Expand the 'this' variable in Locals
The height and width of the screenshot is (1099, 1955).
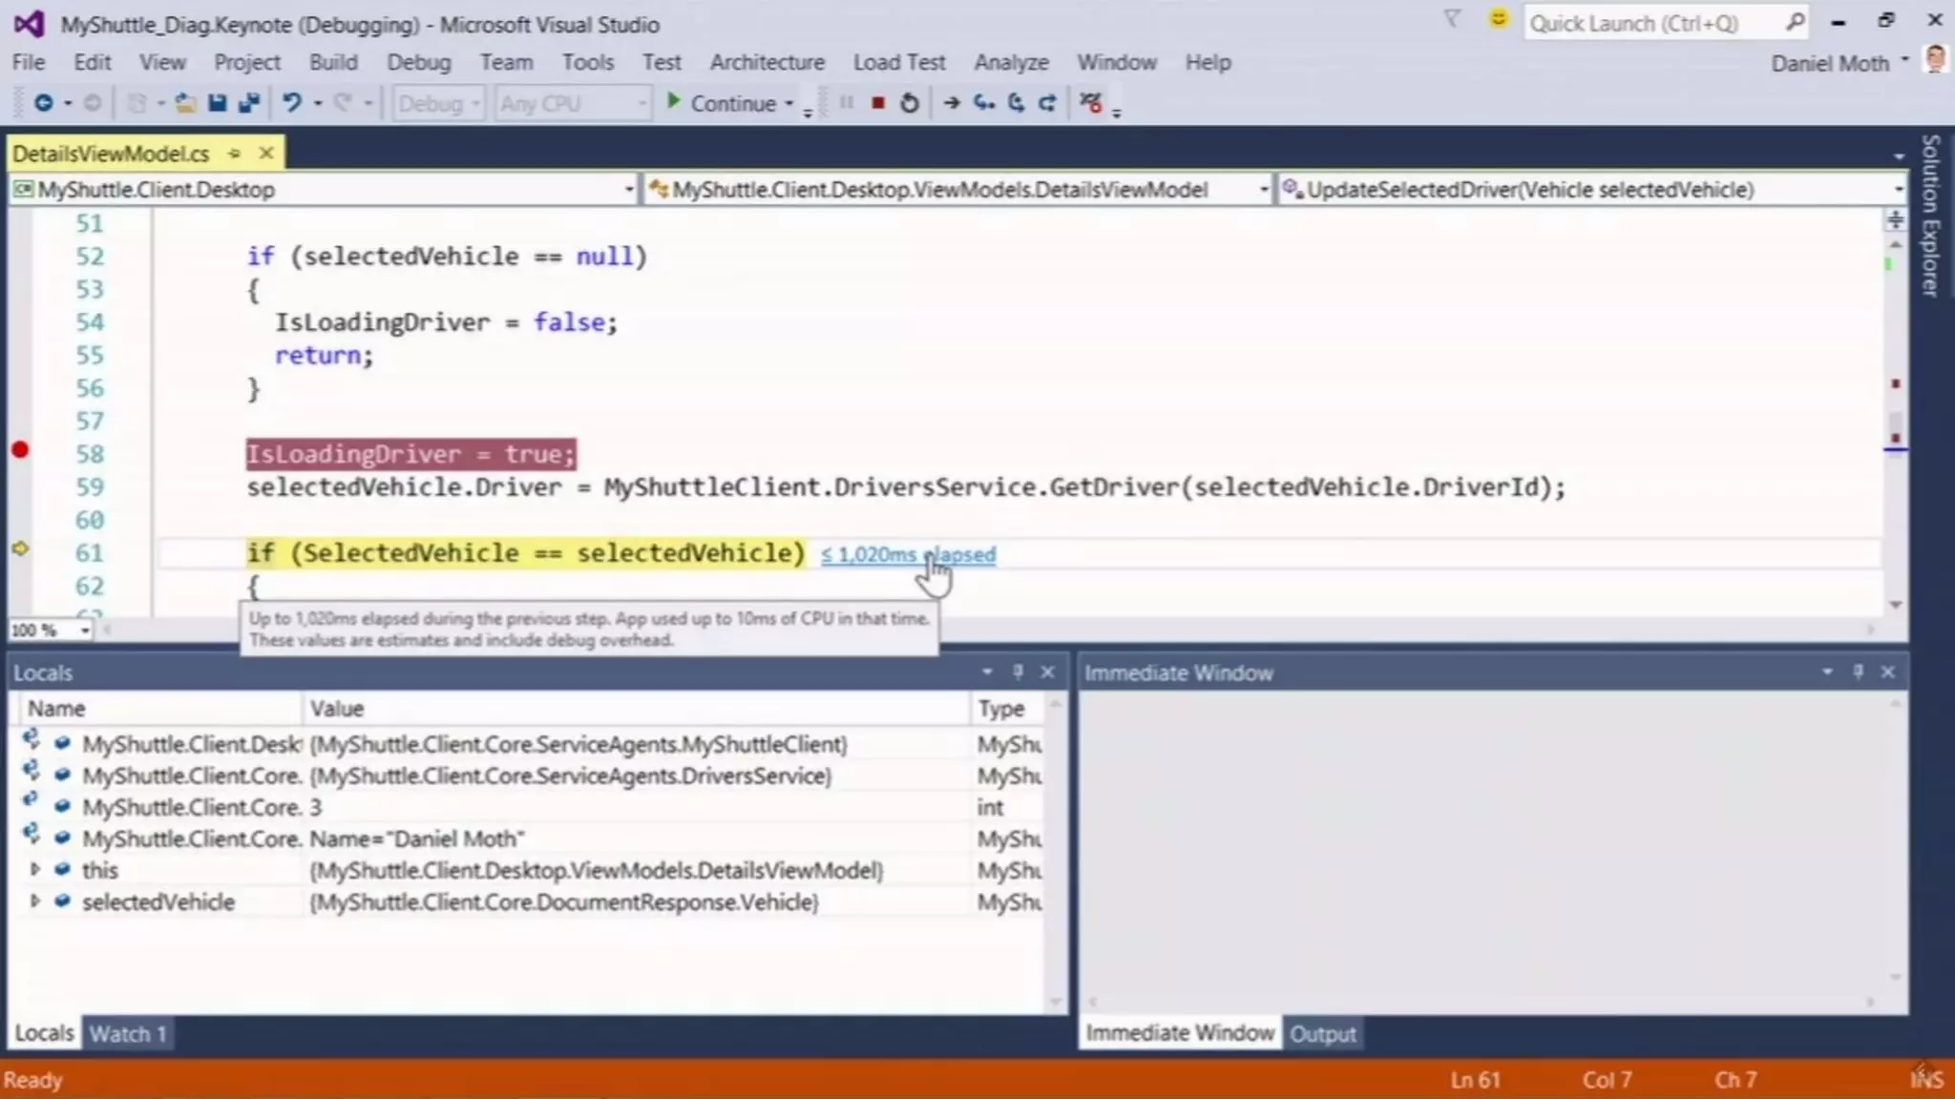(35, 869)
